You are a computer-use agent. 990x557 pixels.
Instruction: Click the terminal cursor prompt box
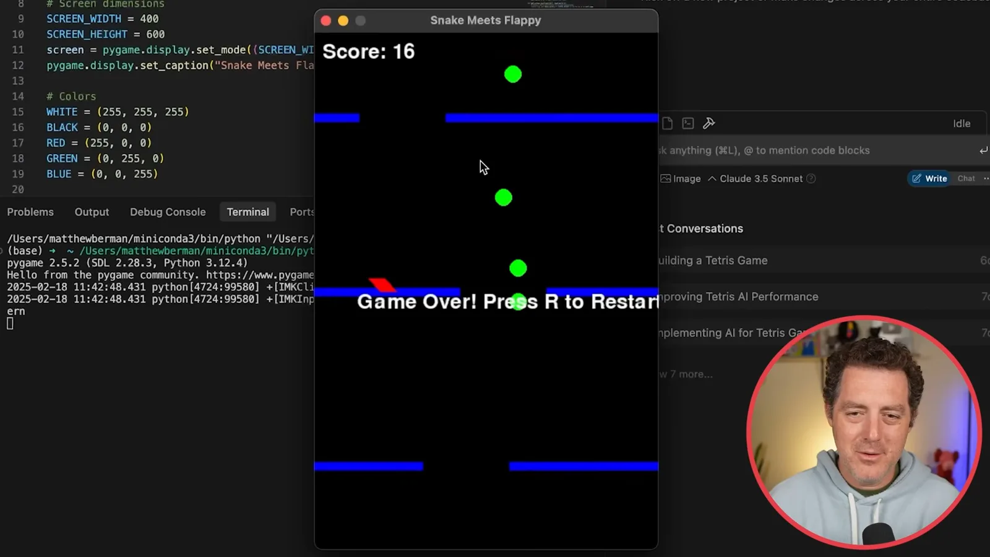coord(10,323)
